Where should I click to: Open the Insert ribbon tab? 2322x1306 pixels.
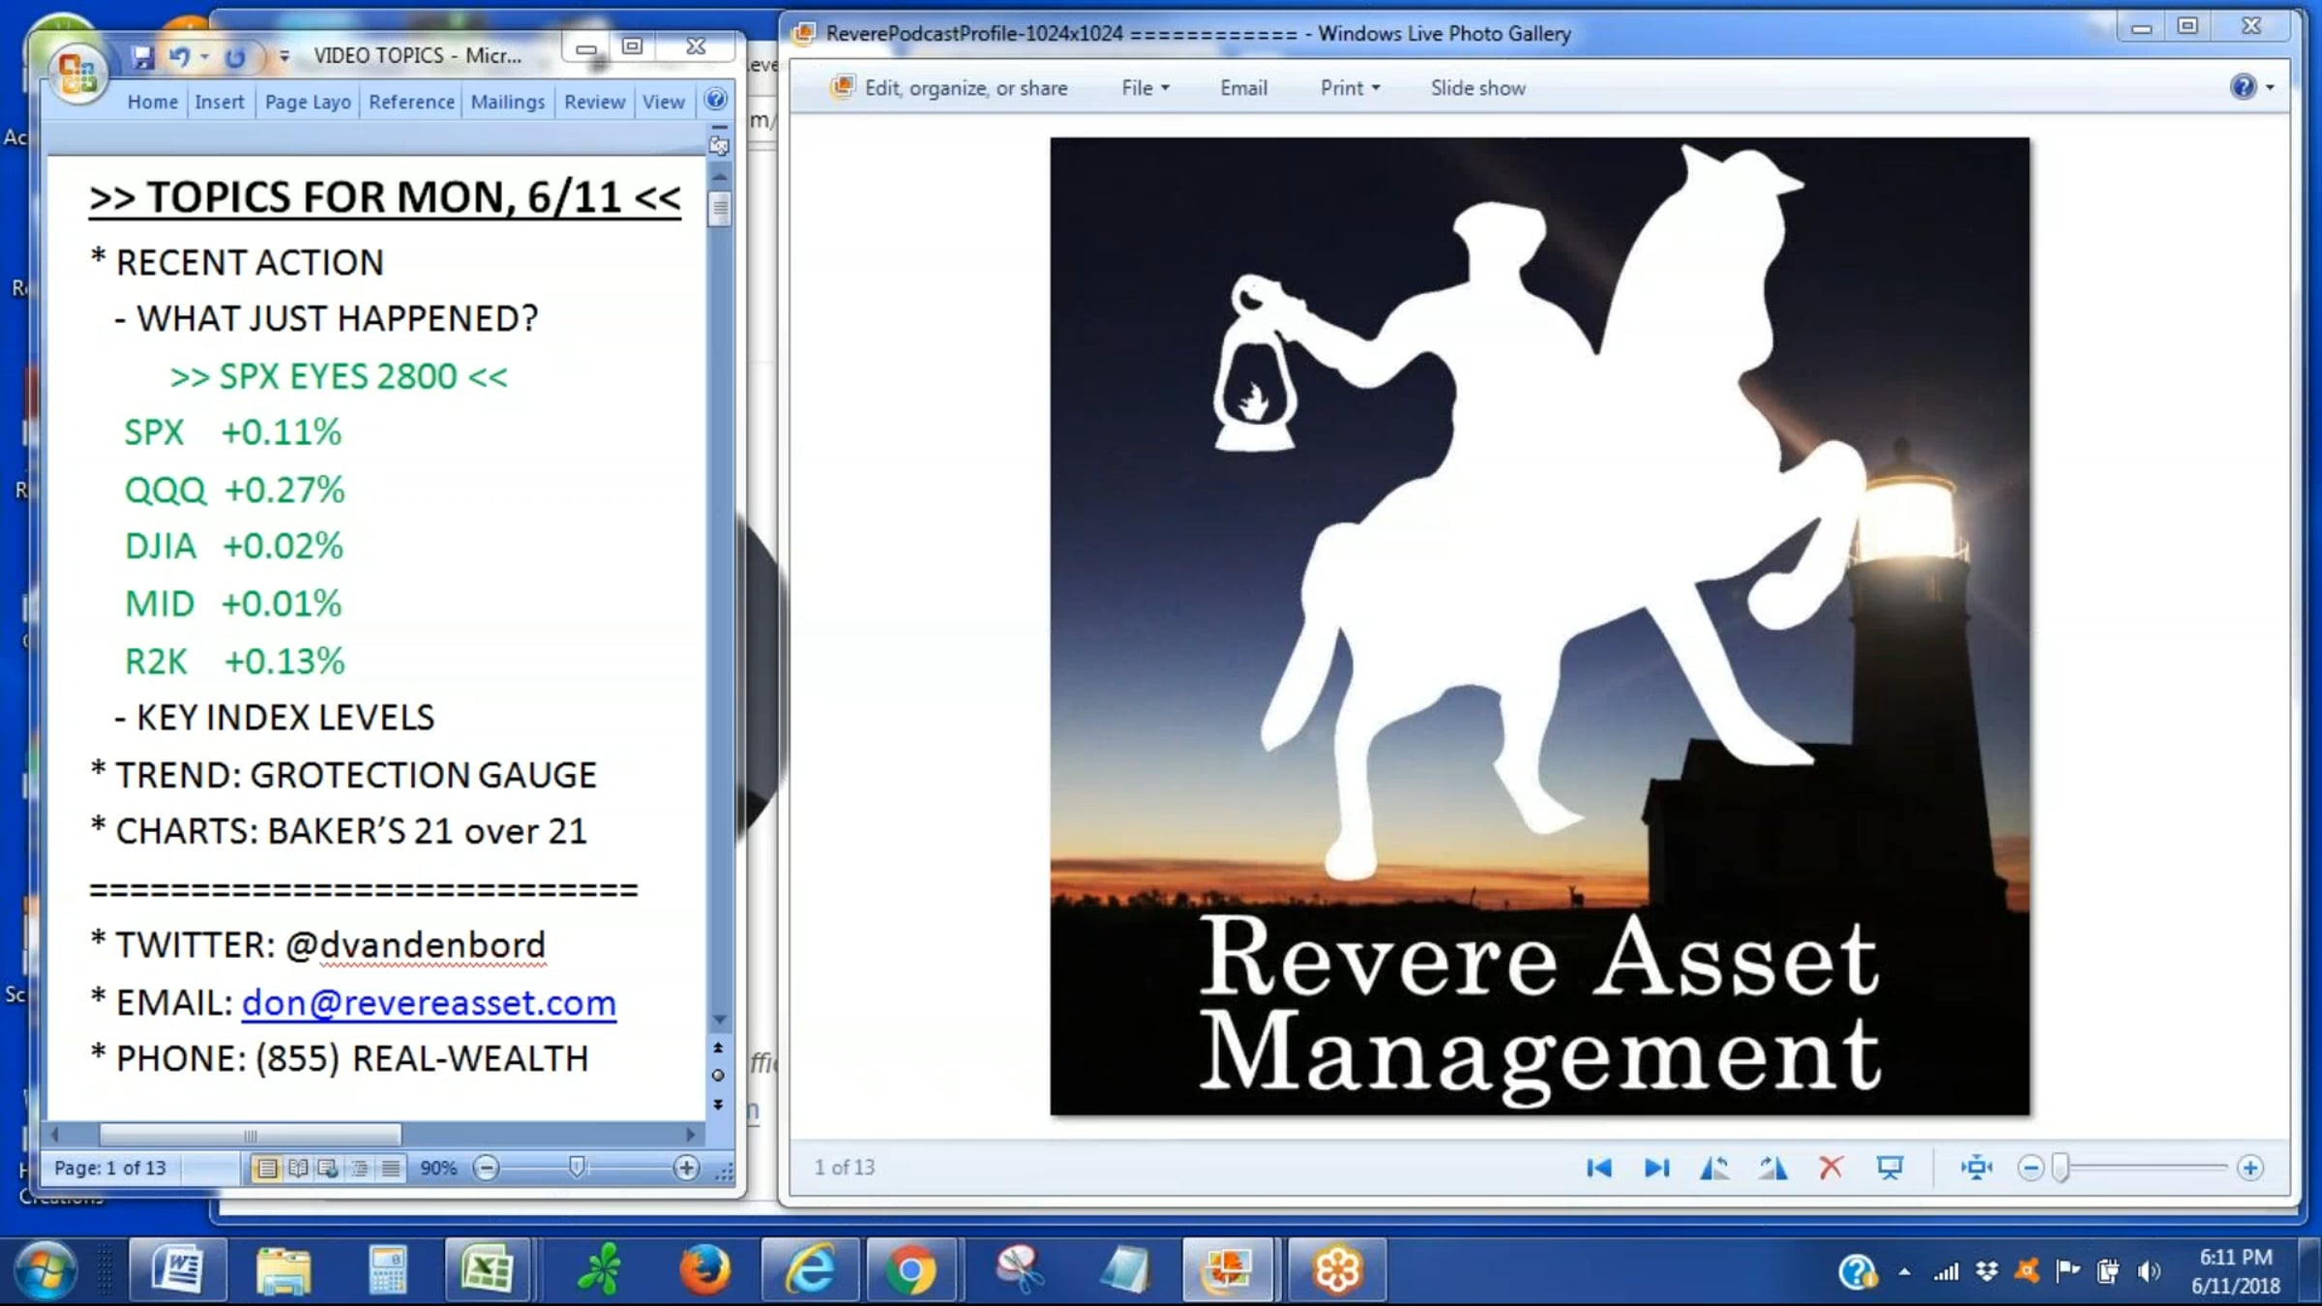[x=219, y=102]
